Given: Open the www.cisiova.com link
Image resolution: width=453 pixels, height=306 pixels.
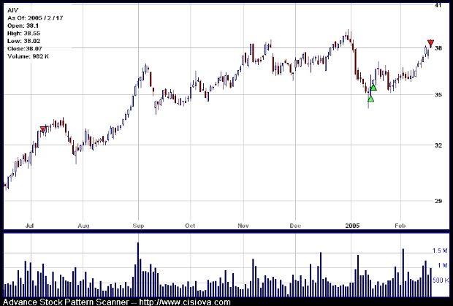Looking at the screenshot, I should [x=185, y=302].
